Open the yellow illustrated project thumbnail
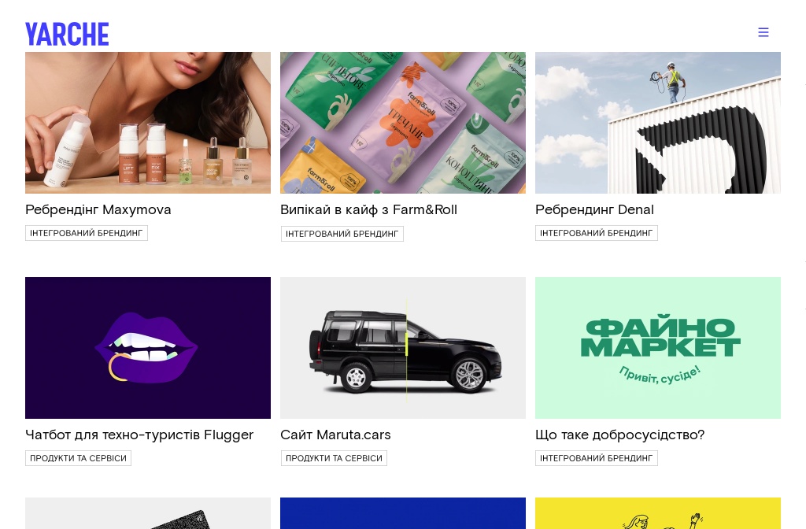Viewport: 806px width, 529px height. click(658, 513)
